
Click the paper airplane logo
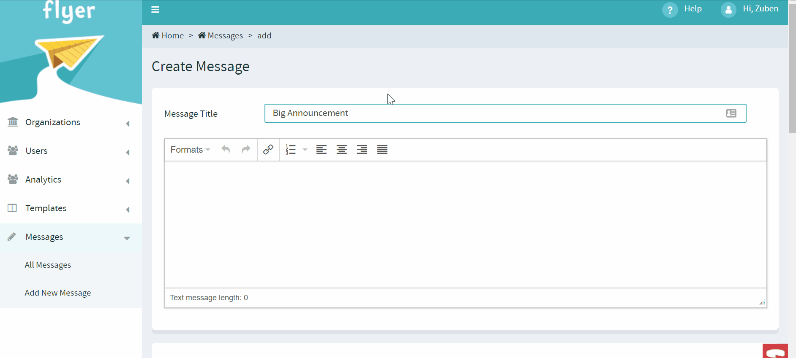(x=69, y=53)
